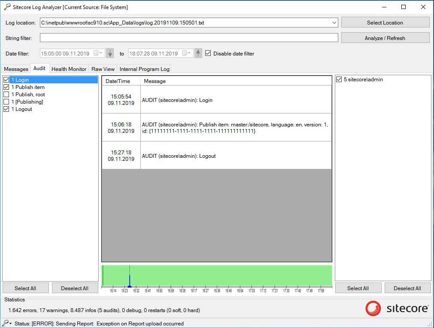Switch to the Messages tab
The height and width of the screenshot is (328, 434).
tap(16, 69)
